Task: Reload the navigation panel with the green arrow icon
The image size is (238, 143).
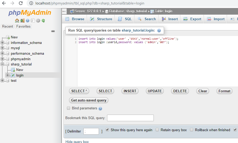Action: [43, 21]
